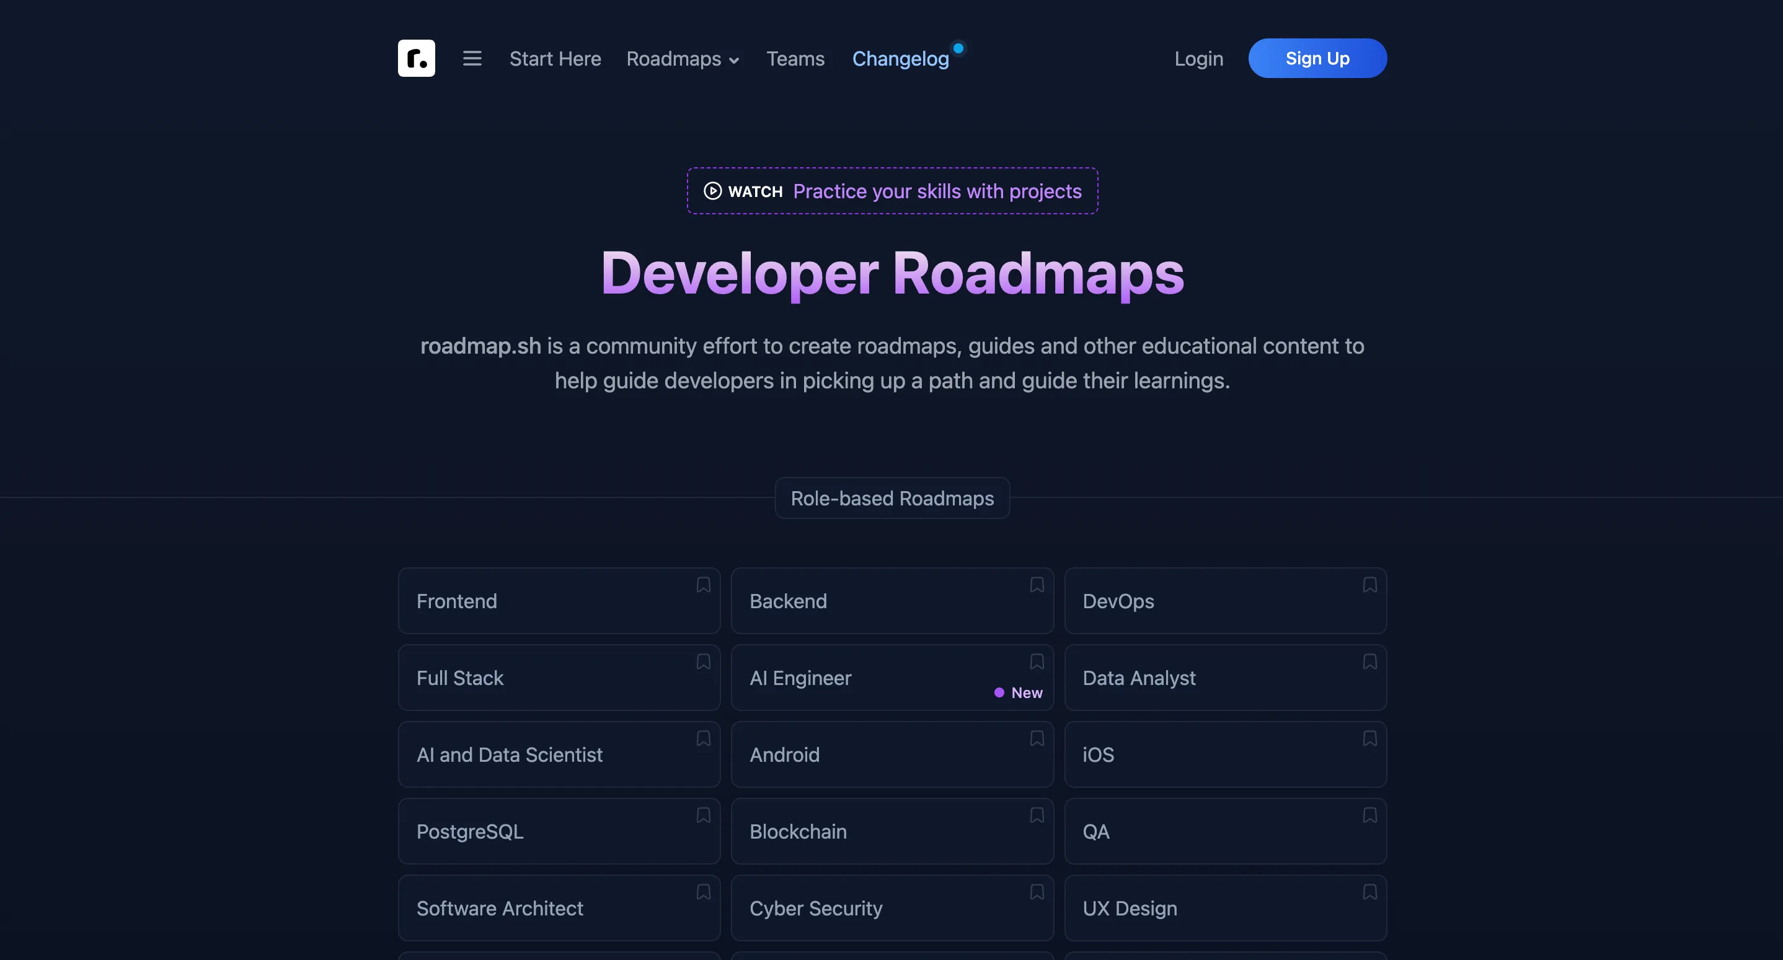
Task: Bookmark the Frontend roadmap
Action: click(x=702, y=585)
